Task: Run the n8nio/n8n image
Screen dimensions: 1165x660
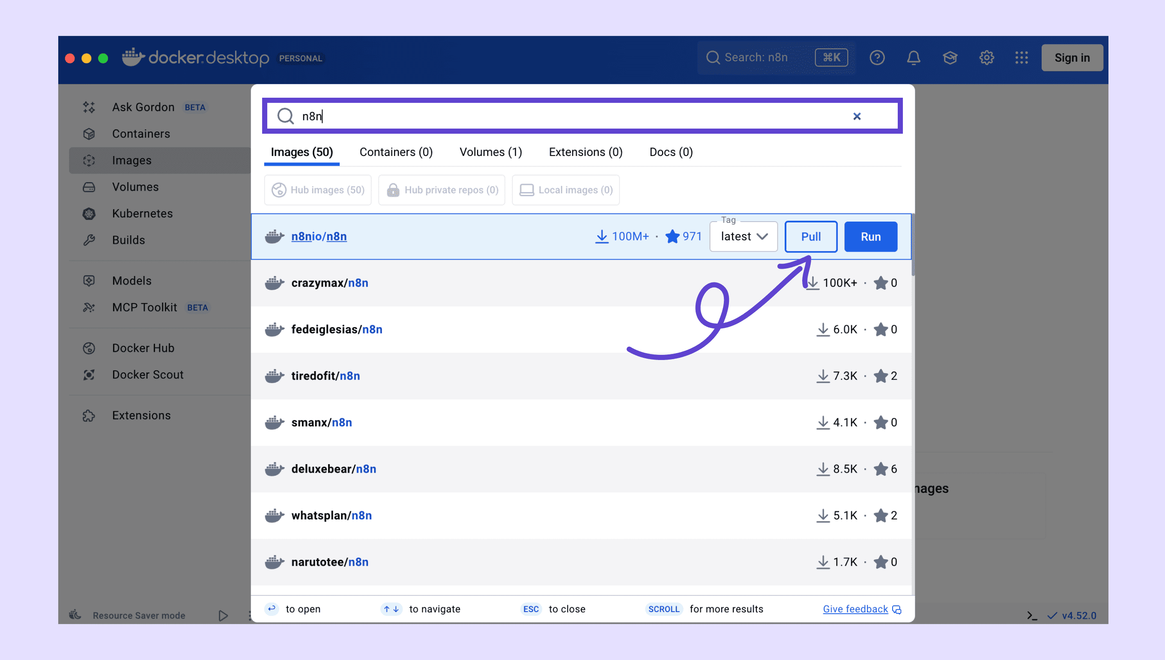Action: [870, 237]
